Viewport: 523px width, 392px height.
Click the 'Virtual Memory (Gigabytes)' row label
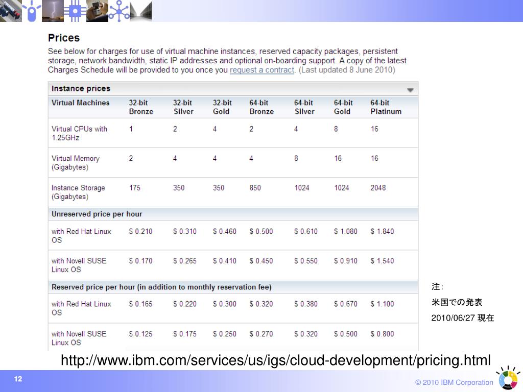coord(76,163)
